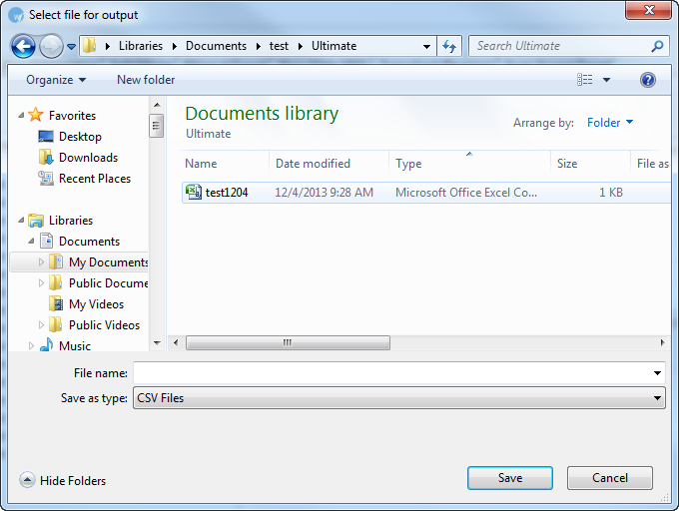The width and height of the screenshot is (679, 511).
Task: Click New folder in the toolbar
Action: [146, 80]
